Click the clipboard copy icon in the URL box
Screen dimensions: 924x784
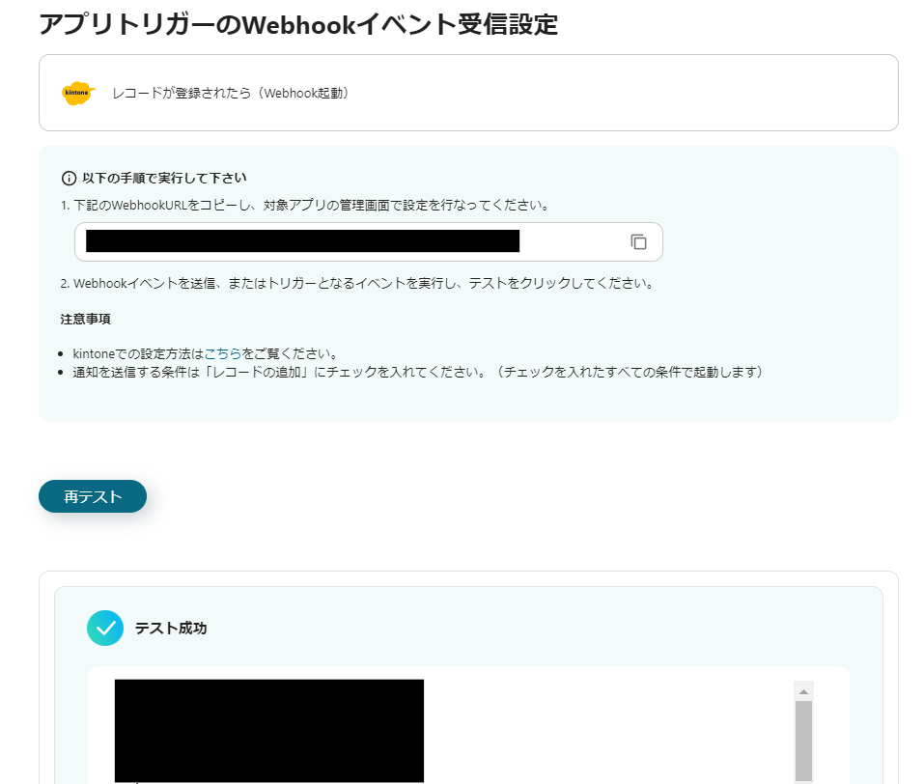(638, 241)
